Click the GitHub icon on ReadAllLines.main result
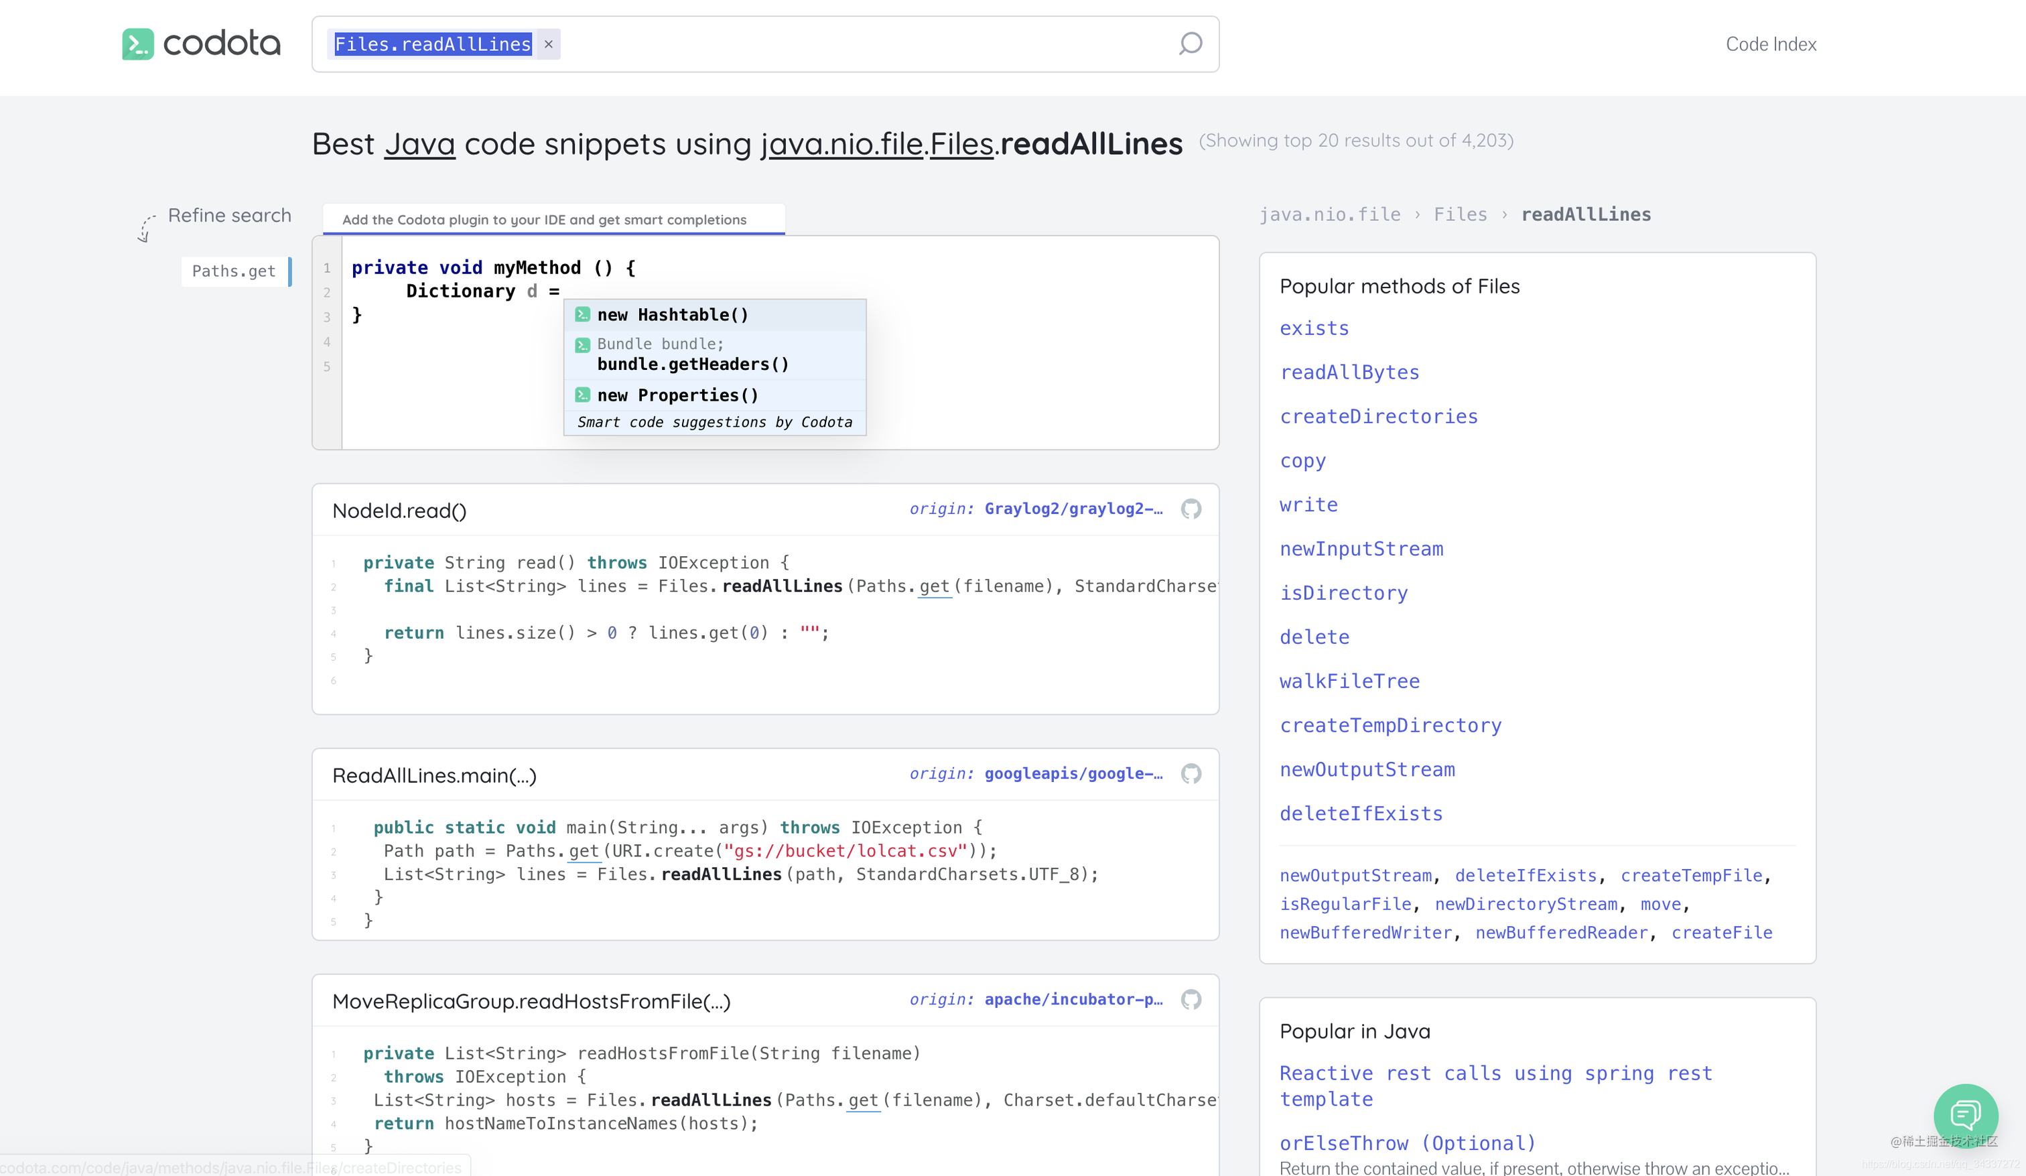The width and height of the screenshot is (2026, 1176). 1191,774
